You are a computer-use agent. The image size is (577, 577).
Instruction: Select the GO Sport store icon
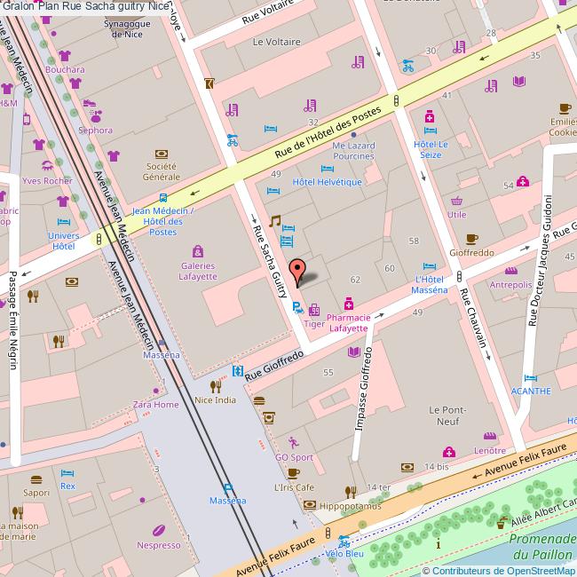[294, 441]
